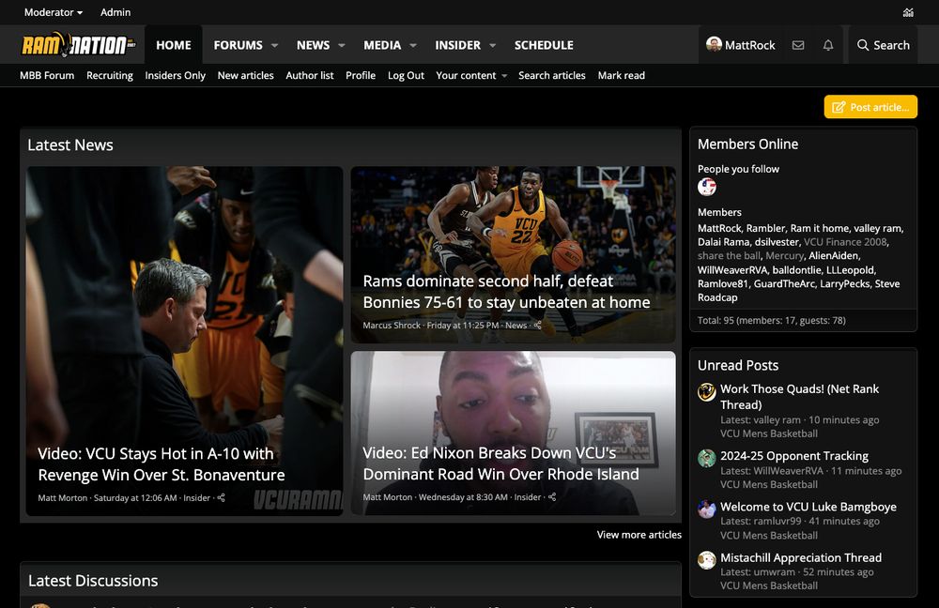Open the Mistachill Appreciation Thread

[x=801, y=557]
